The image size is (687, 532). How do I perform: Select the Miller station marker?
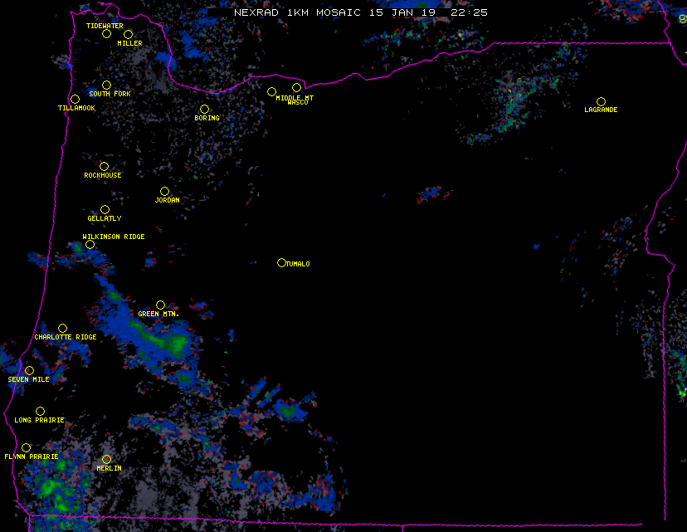[x=129, y=34]
